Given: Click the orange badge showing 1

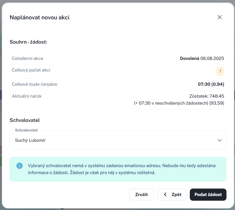Looking at the screenshot, I should [x=220, y=71].
